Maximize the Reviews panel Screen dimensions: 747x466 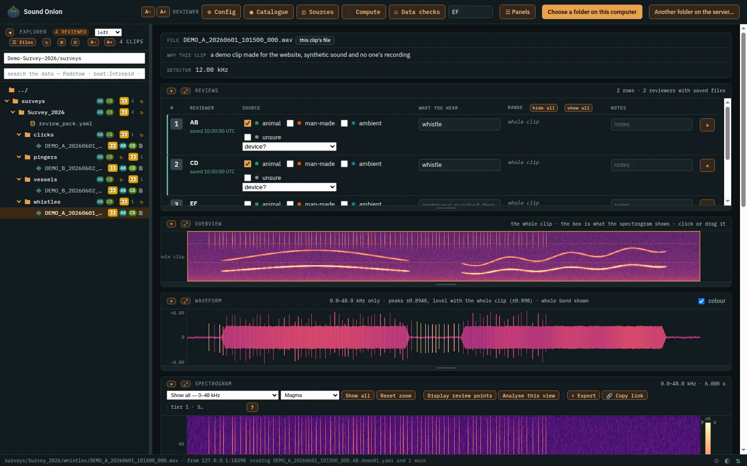(x=186, y=91)
